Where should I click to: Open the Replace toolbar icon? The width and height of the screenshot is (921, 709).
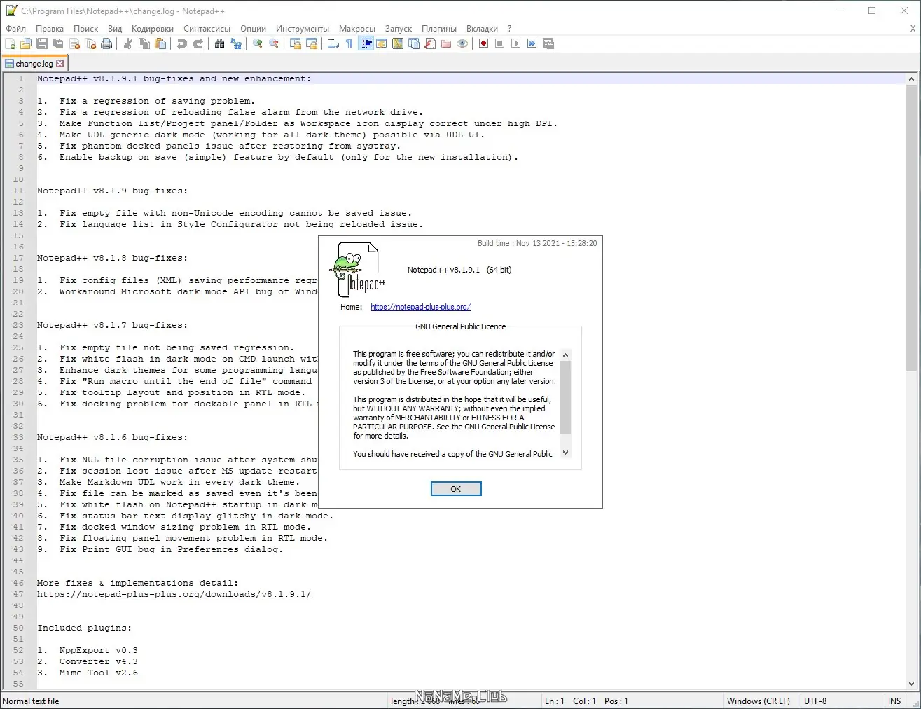236,43
